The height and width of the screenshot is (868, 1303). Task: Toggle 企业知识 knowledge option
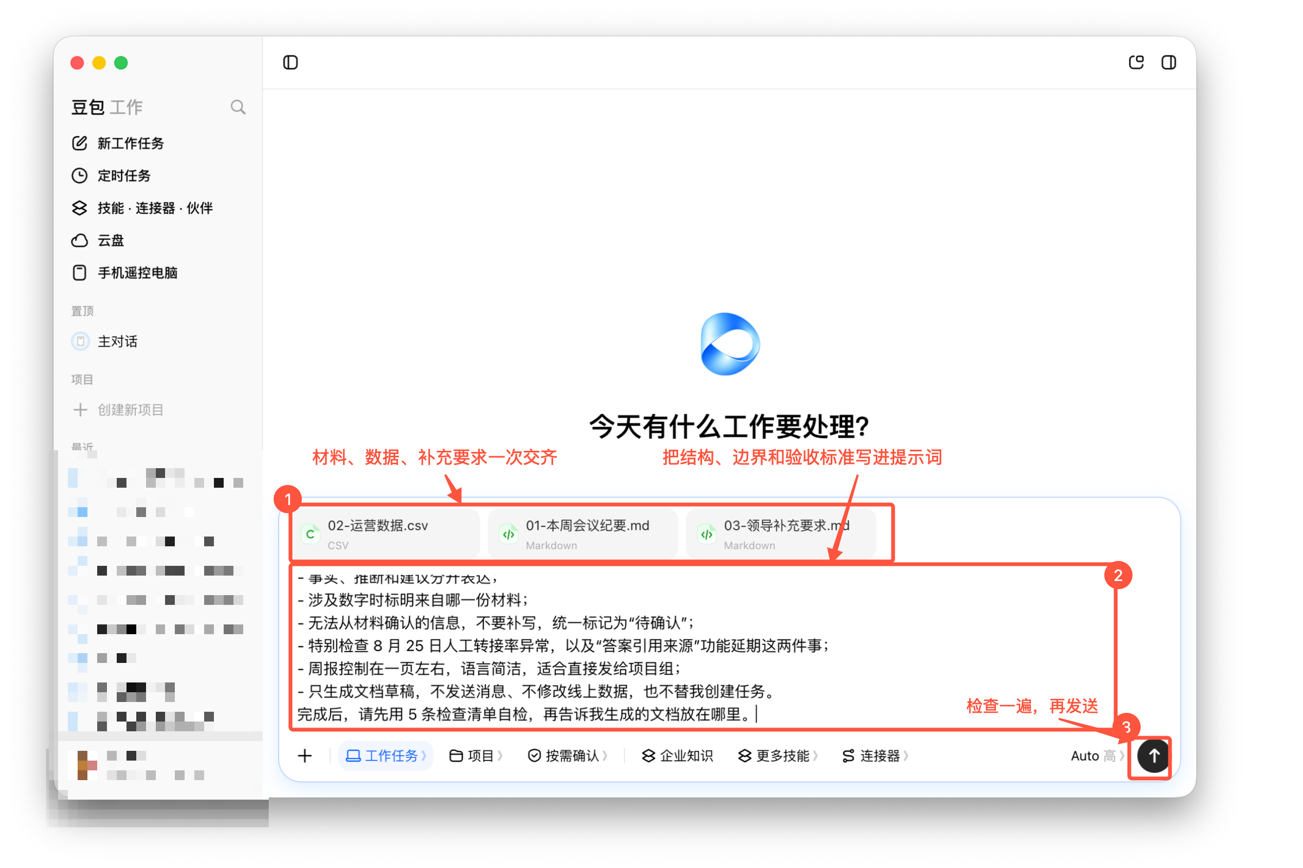pyautogui.click(x=677, y=756)
